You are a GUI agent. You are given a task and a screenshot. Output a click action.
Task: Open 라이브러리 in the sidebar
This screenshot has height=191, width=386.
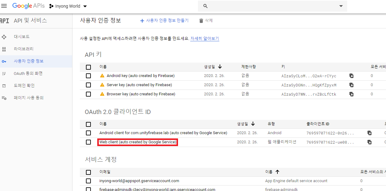pos(24,49)
